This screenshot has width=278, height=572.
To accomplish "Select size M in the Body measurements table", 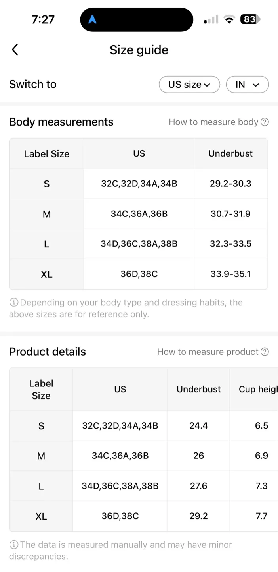I will click(x=46, y=214).
